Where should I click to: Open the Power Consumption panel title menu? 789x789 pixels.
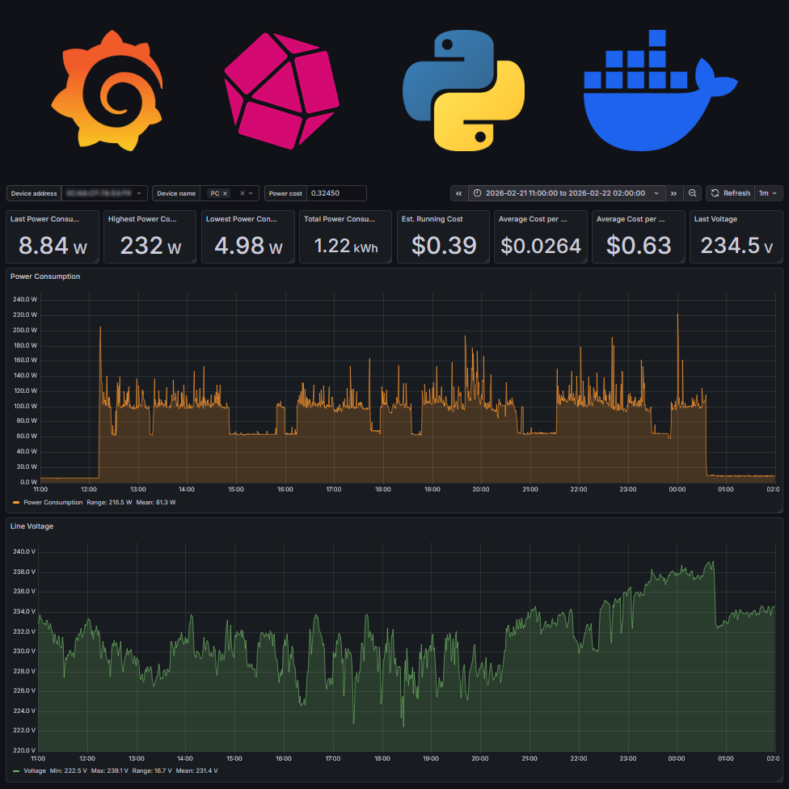(45, 276)
